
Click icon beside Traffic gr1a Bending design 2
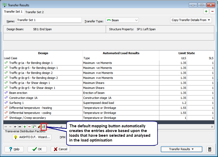coord(6,73)
